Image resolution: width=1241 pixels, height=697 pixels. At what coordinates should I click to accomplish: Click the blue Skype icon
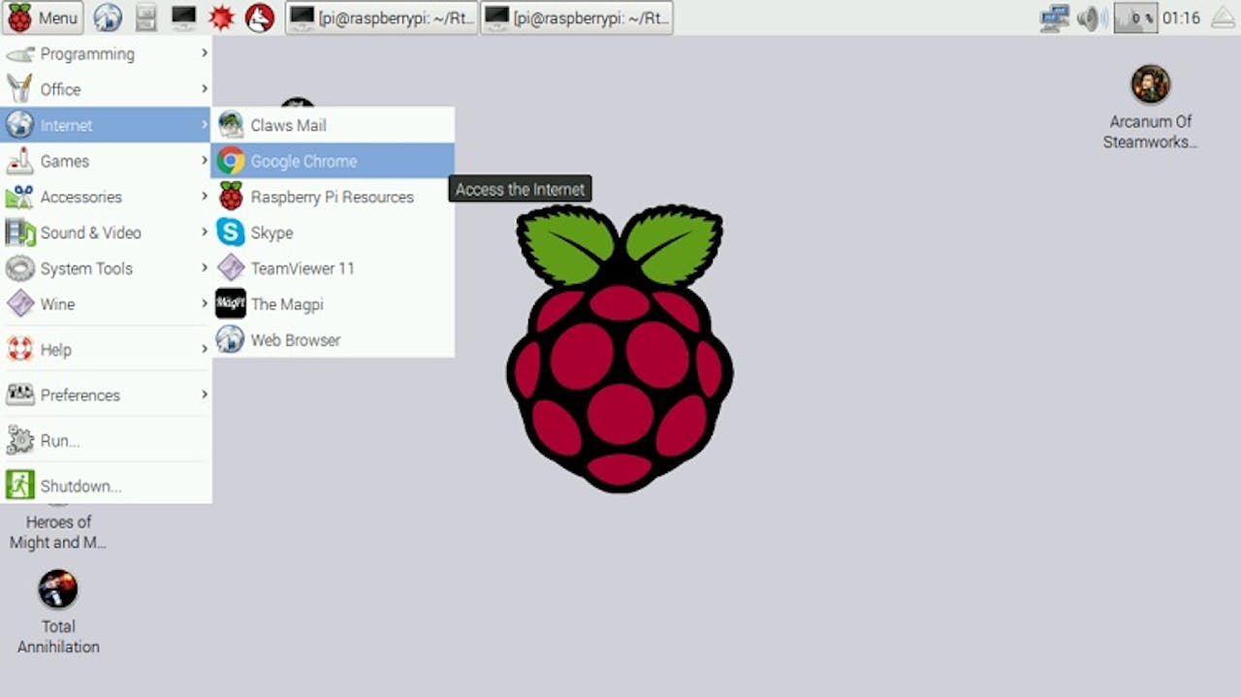231,233
